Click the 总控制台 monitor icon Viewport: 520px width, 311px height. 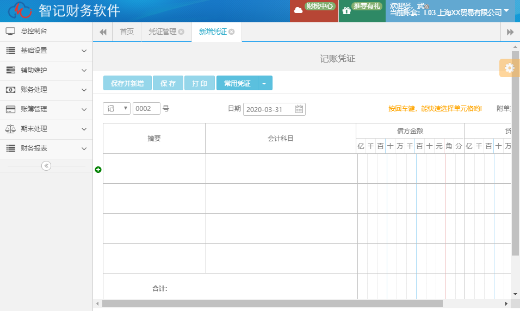(10, 31)
